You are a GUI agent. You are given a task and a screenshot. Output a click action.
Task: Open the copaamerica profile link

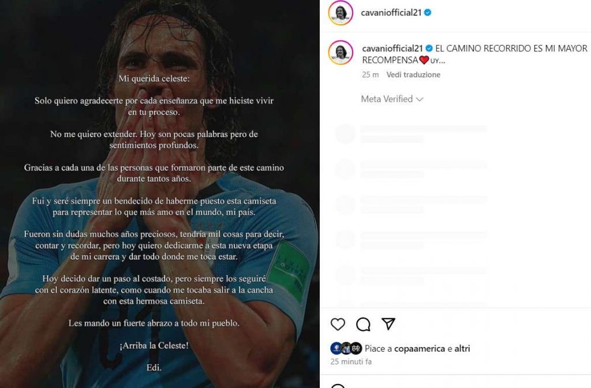click(420, 348)
